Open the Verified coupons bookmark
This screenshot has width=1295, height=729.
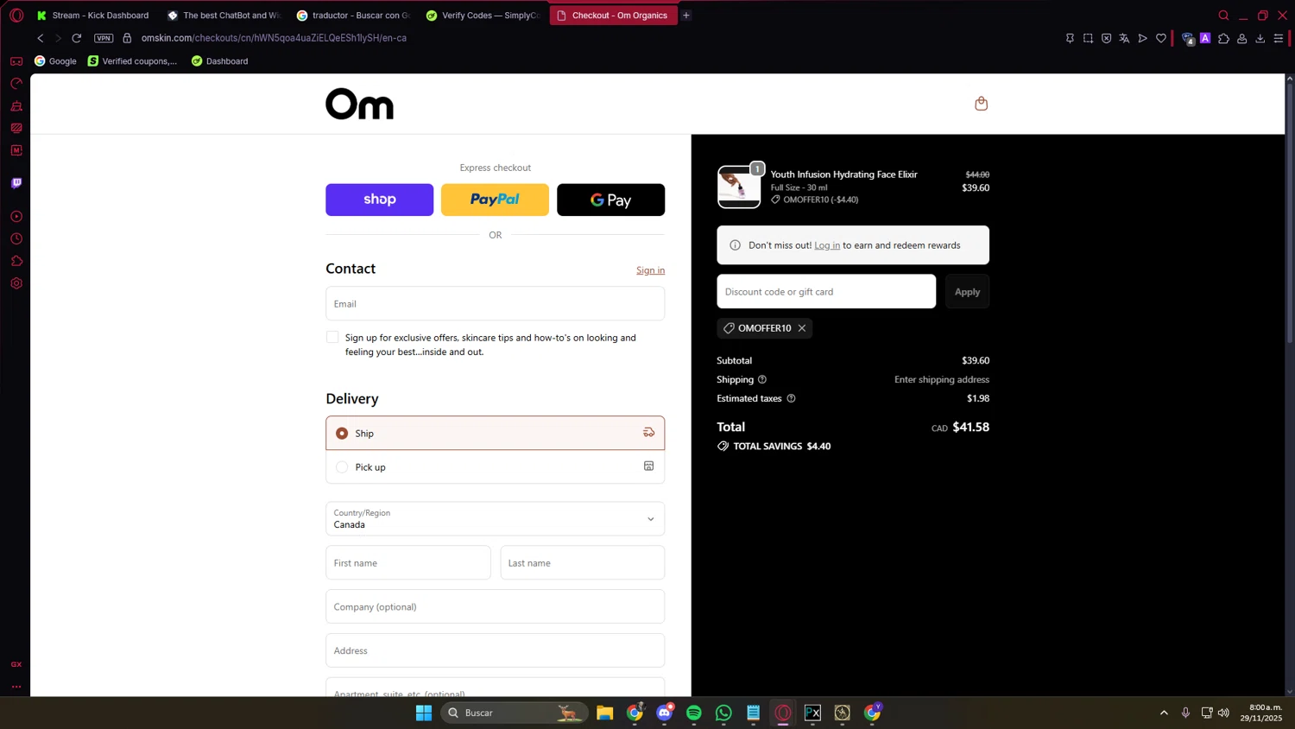(132, 61)
